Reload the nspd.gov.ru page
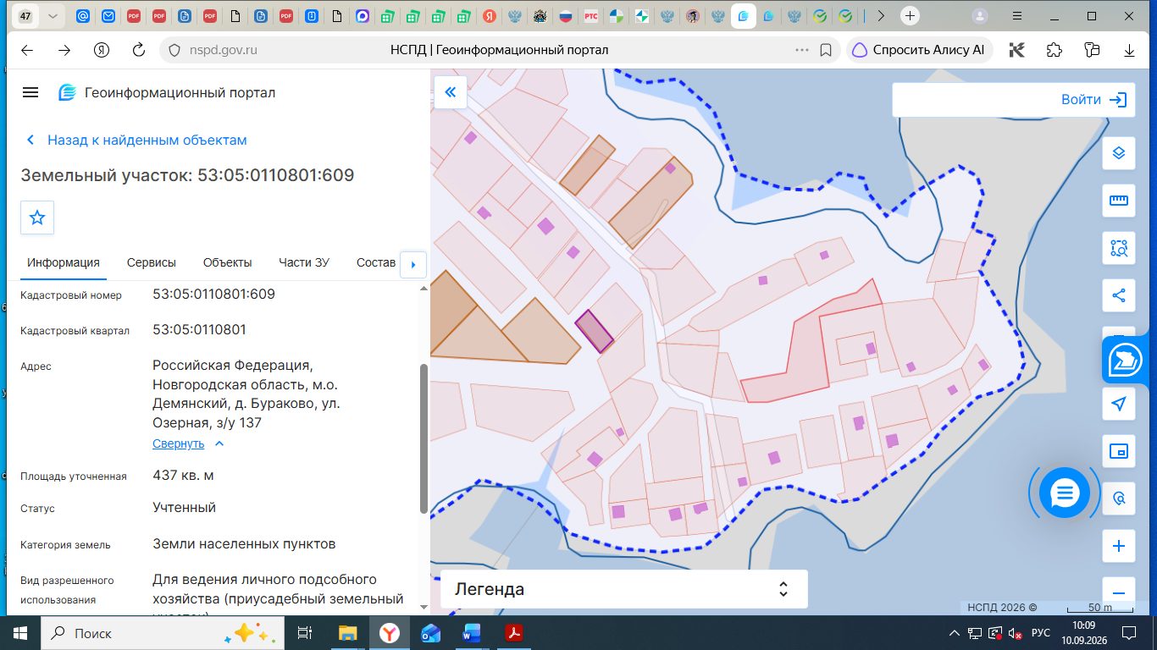The height and width of the screenshot is (650, 1157). pyautogui.click(x=139, y=50)
